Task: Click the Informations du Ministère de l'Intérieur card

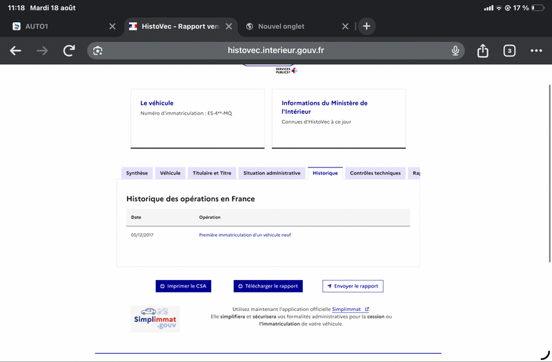Action: pyautogui.click(x=339, y=119)
